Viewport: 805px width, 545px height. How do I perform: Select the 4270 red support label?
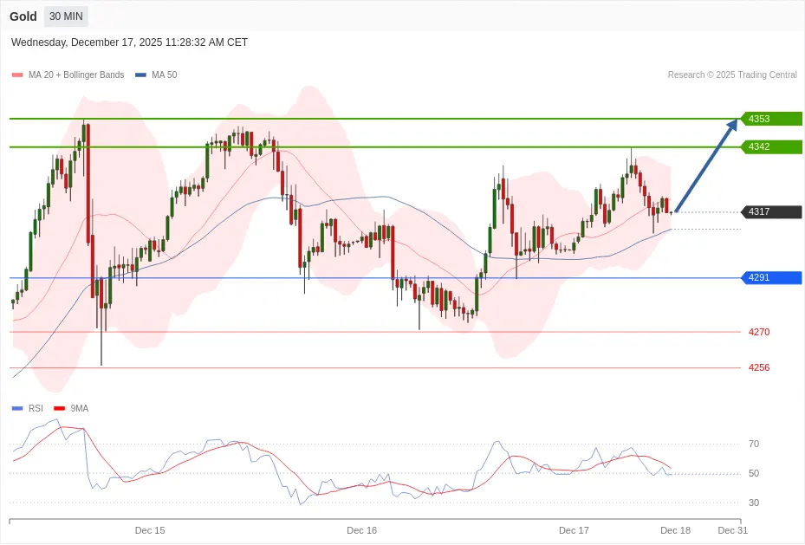point(759,332)
